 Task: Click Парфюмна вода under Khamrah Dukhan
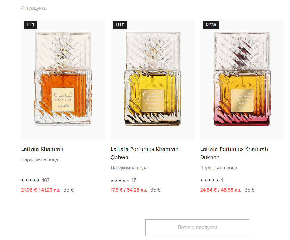pos(219,168)
